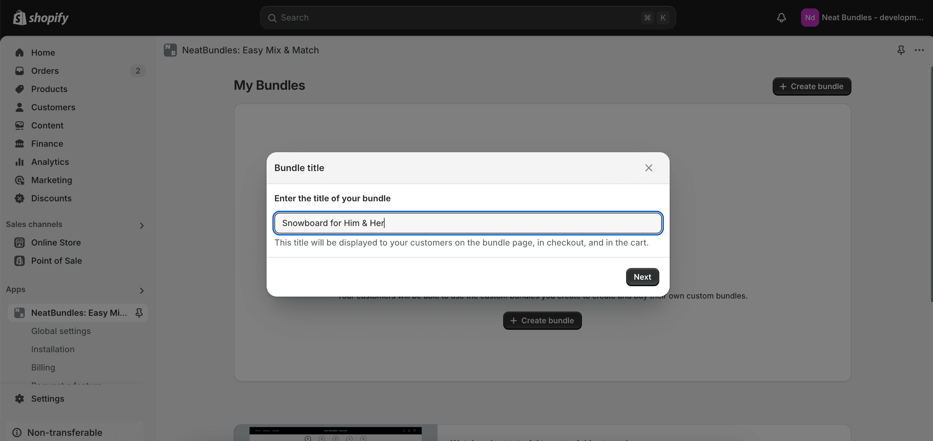Select the NeatBundles: Easy Mi... sidebar app

pos(78,313)
